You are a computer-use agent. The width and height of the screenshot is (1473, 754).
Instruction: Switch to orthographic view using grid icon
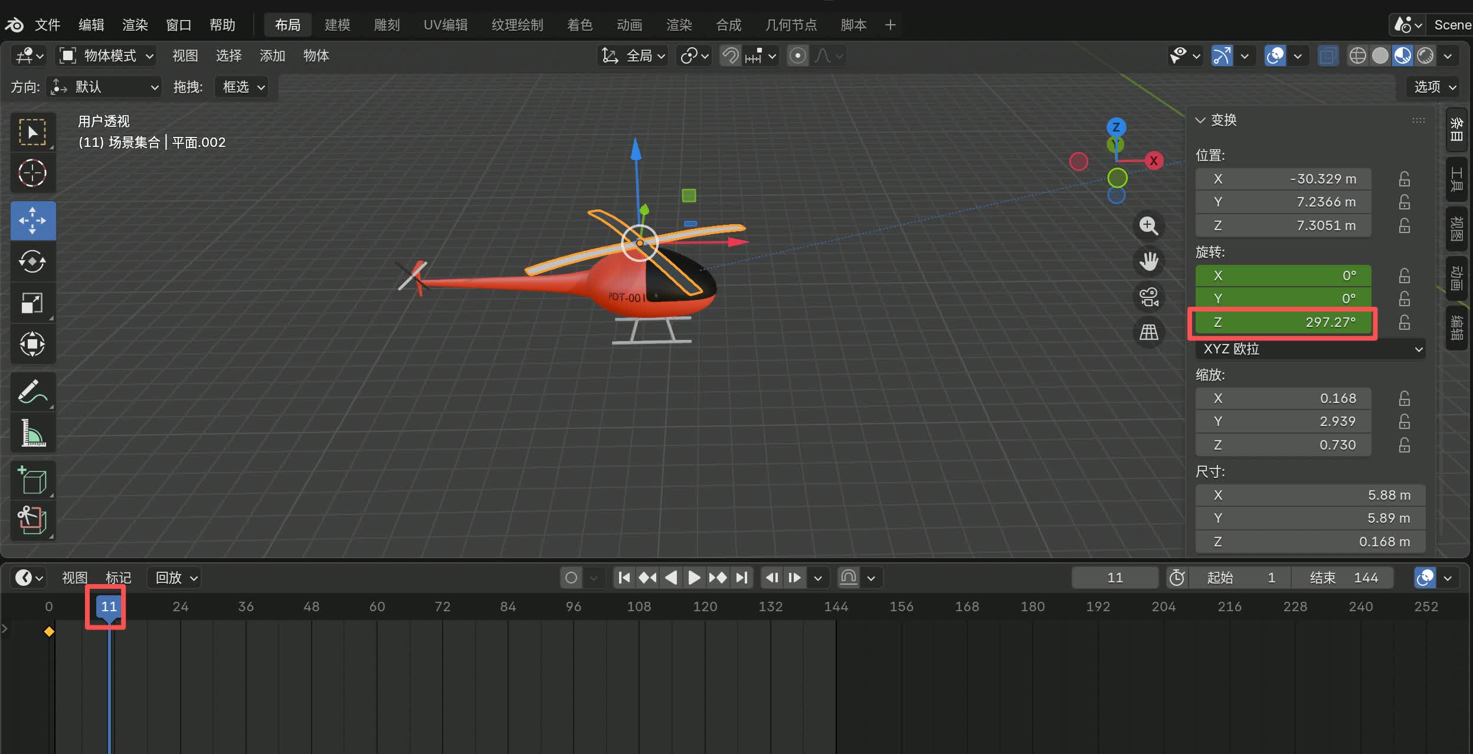1148,332
